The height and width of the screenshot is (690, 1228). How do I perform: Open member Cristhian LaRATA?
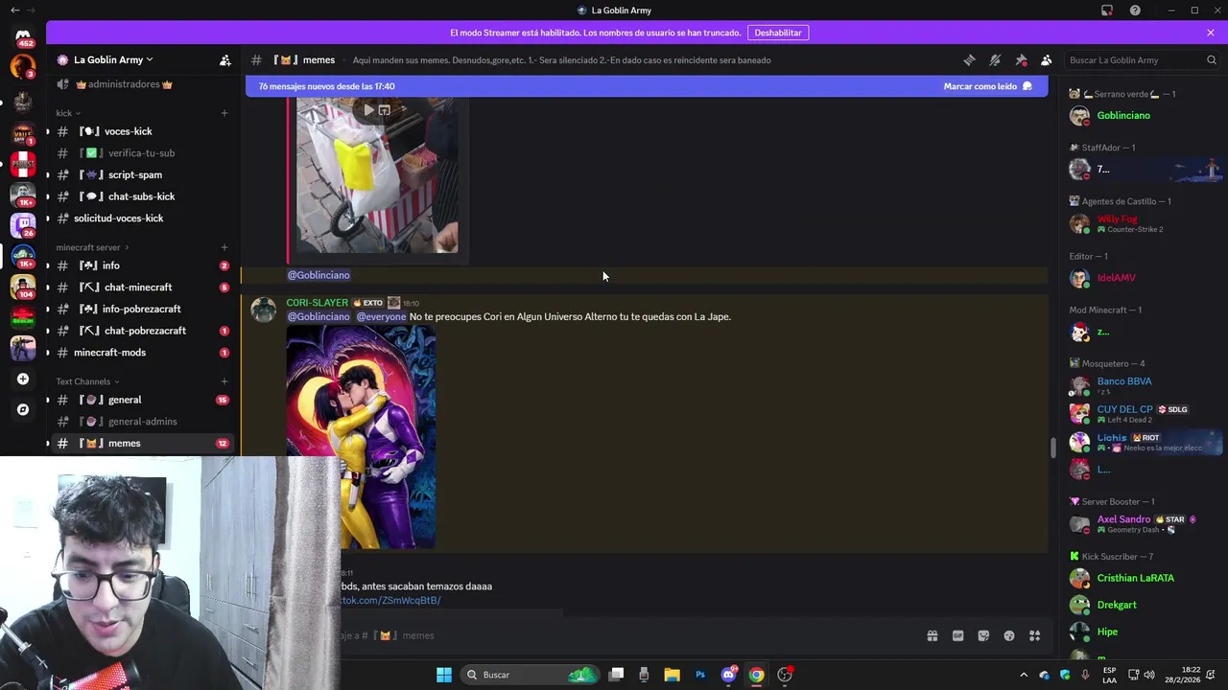(1142, 578)
